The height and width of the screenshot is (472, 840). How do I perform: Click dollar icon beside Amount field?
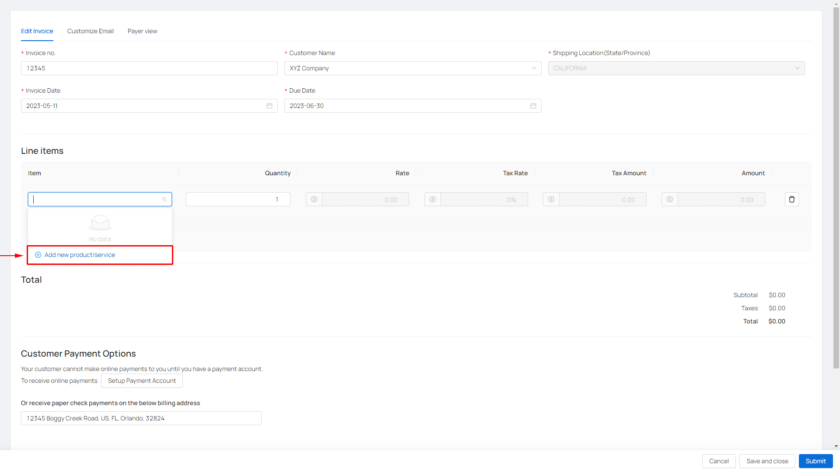[x=670, y=199]
